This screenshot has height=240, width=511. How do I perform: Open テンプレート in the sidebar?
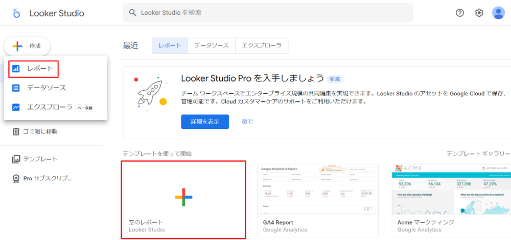[x=35, y=159]
